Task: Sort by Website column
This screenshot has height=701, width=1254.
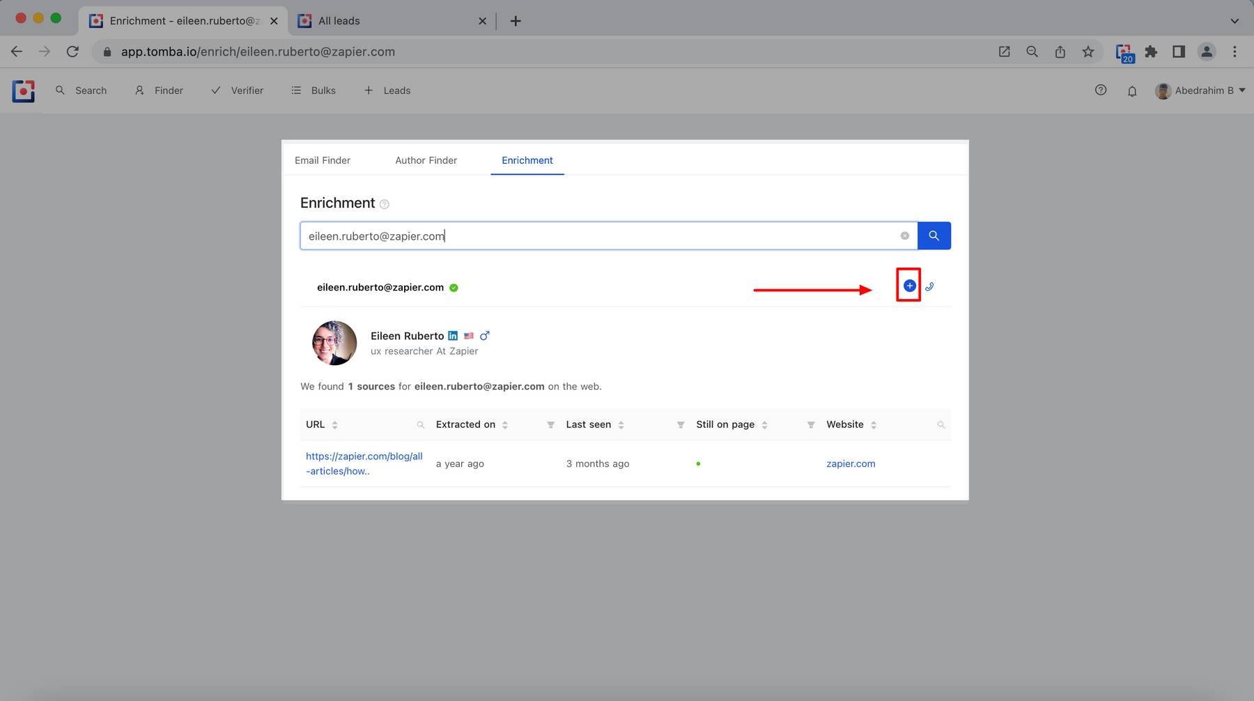Action: click(874, 425)
